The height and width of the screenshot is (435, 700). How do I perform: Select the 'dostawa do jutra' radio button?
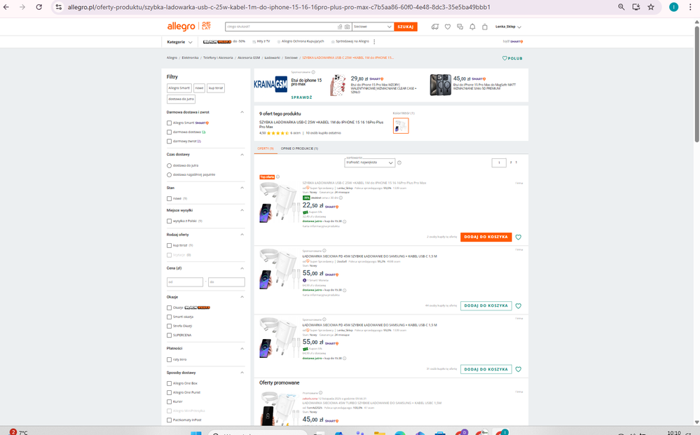pyautogui.click(x=170, y=166)
